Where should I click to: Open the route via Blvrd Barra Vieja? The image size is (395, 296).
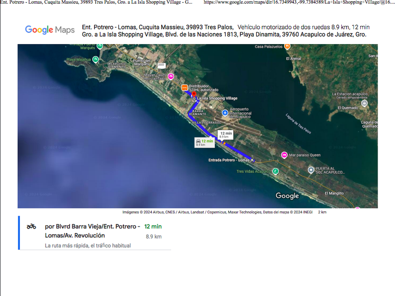[95, 233]
